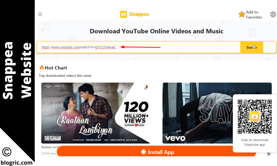Open the globe language selector
The image size is (277, 166).
pyautogui.click(x=273, y=14)
